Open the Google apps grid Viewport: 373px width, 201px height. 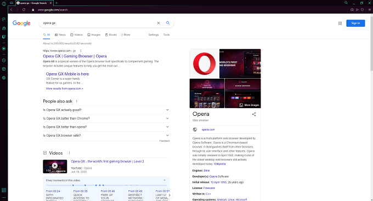point(340,23)
